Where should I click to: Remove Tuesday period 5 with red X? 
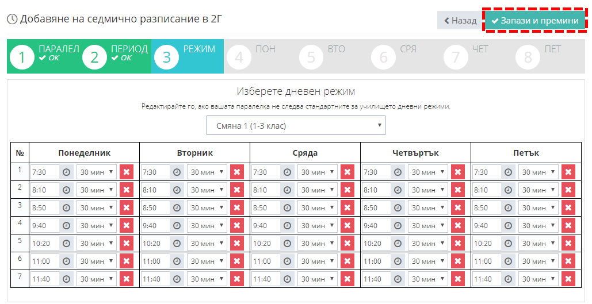pyautogui.click(x=236, y=243)
